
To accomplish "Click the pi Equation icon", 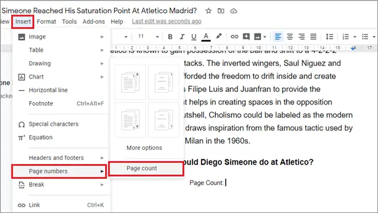I will click(21, 137).
